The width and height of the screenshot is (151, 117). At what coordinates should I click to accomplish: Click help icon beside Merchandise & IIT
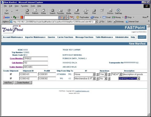point(97,79)
